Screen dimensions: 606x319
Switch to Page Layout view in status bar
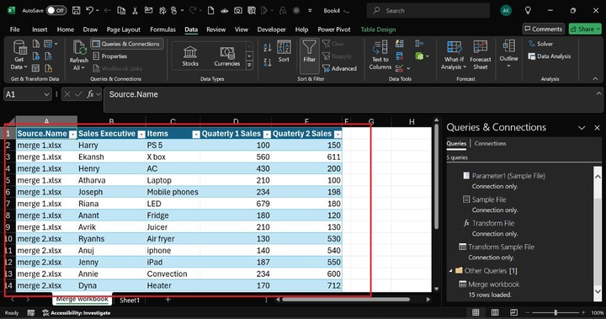pos(495,312)
